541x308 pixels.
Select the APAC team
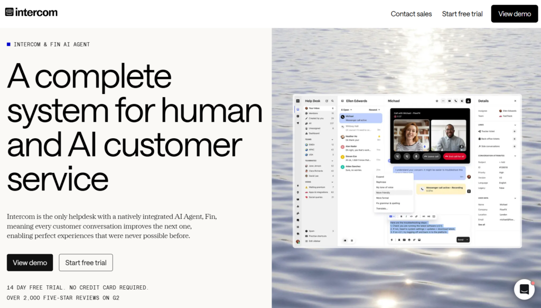[320, 150]
